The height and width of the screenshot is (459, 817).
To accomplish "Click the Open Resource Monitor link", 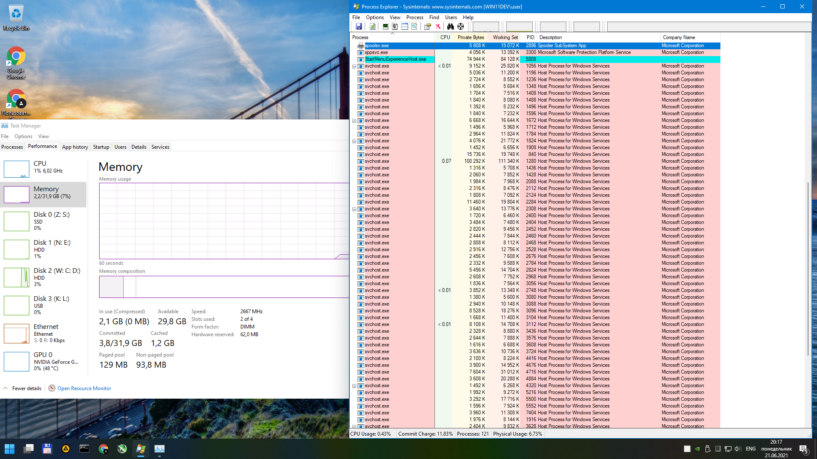I will pyautogui.click(x=84, y=388).
